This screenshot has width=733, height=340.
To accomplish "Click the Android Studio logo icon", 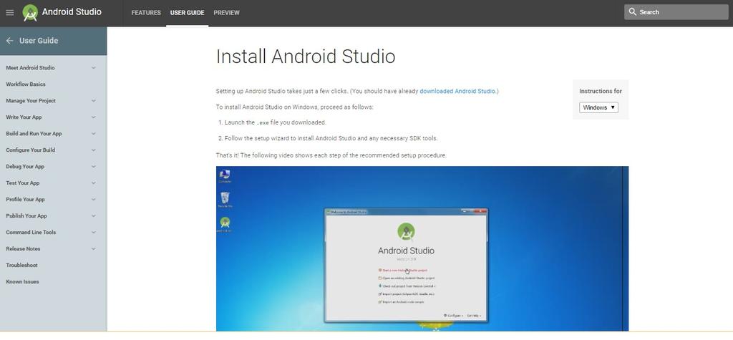I will (30, 13).
